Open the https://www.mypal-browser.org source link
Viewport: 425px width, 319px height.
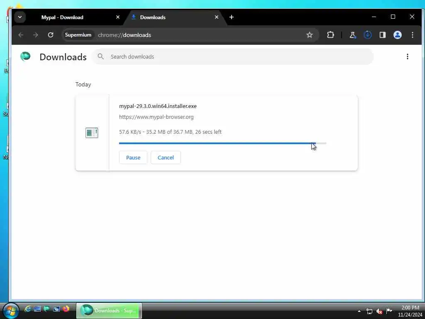click(x=156, y=117)
